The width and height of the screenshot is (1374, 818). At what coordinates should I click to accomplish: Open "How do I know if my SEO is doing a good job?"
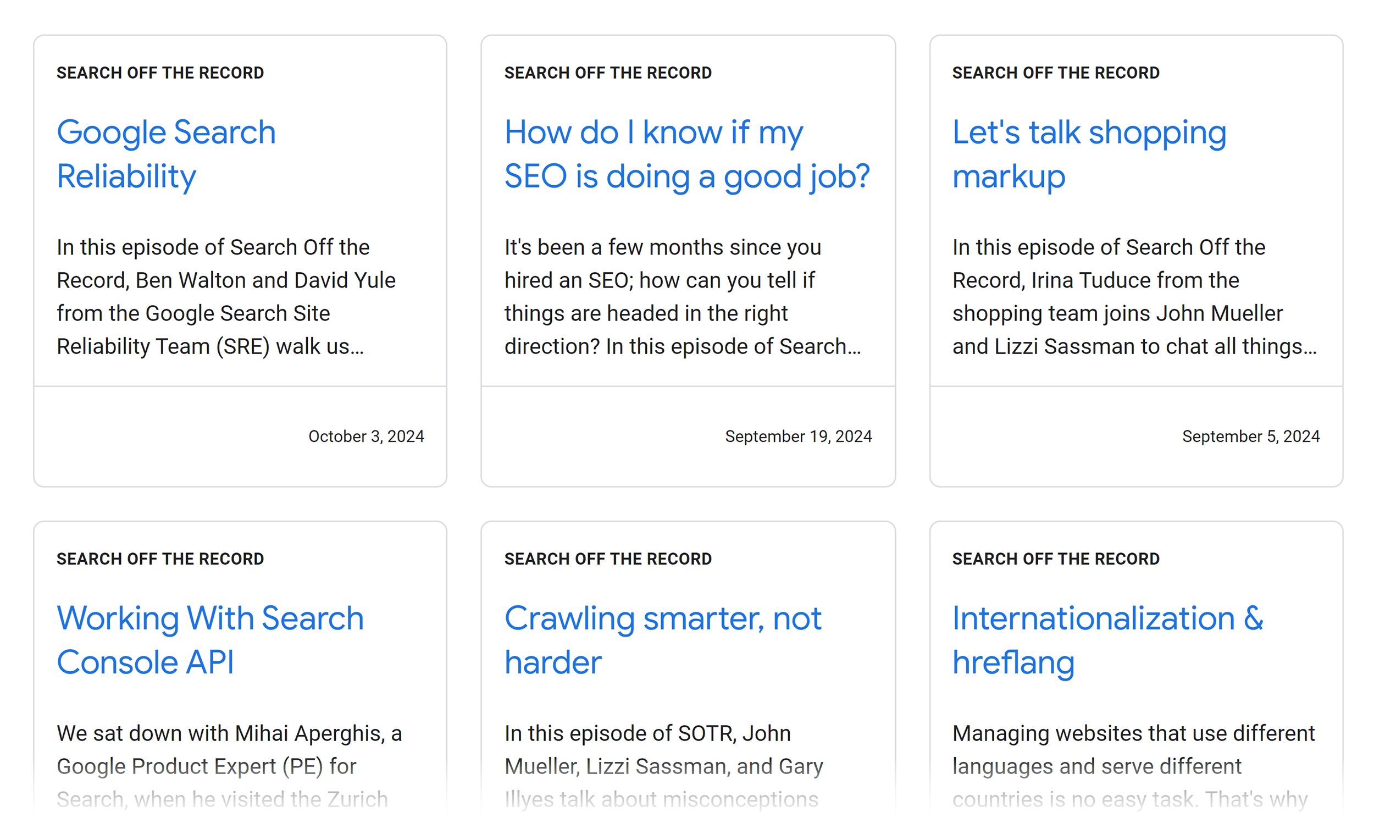(x=686, y=153)
